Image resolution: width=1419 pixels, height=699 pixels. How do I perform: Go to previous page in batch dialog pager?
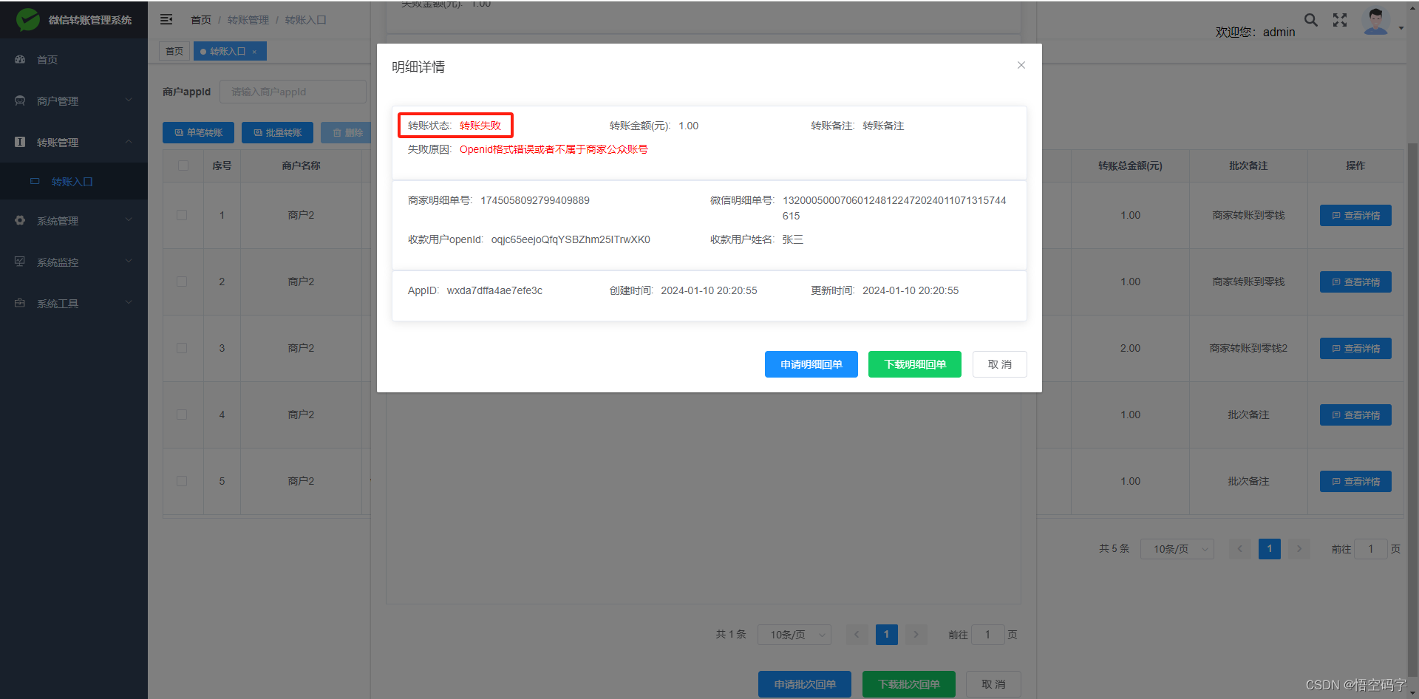pyautogui.click(x=857, y=634)
